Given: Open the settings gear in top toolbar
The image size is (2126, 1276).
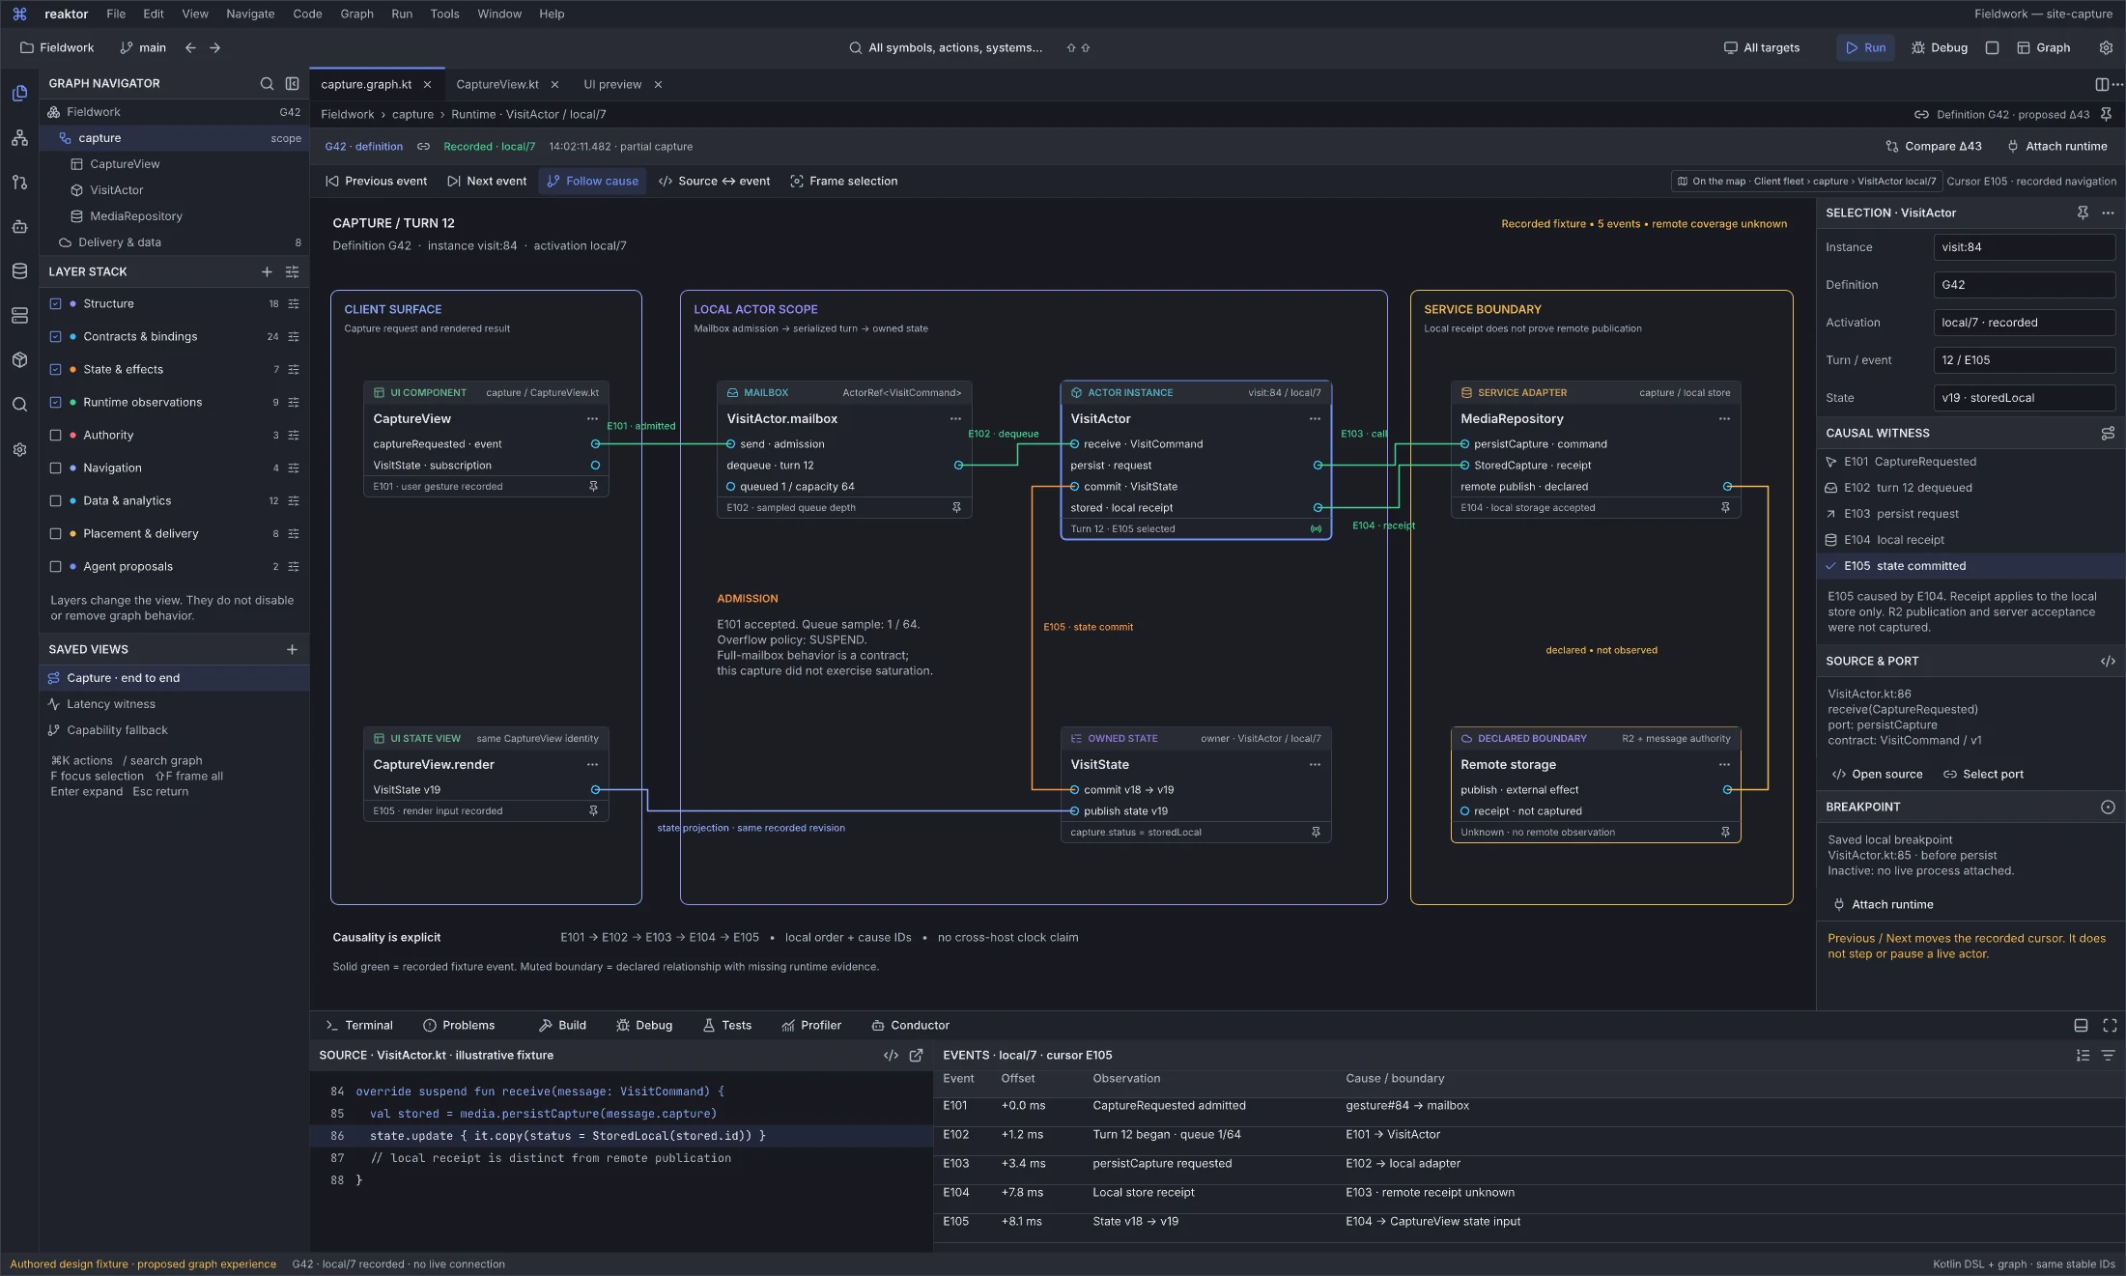Looking at the screenshot, I should 2106,47.
